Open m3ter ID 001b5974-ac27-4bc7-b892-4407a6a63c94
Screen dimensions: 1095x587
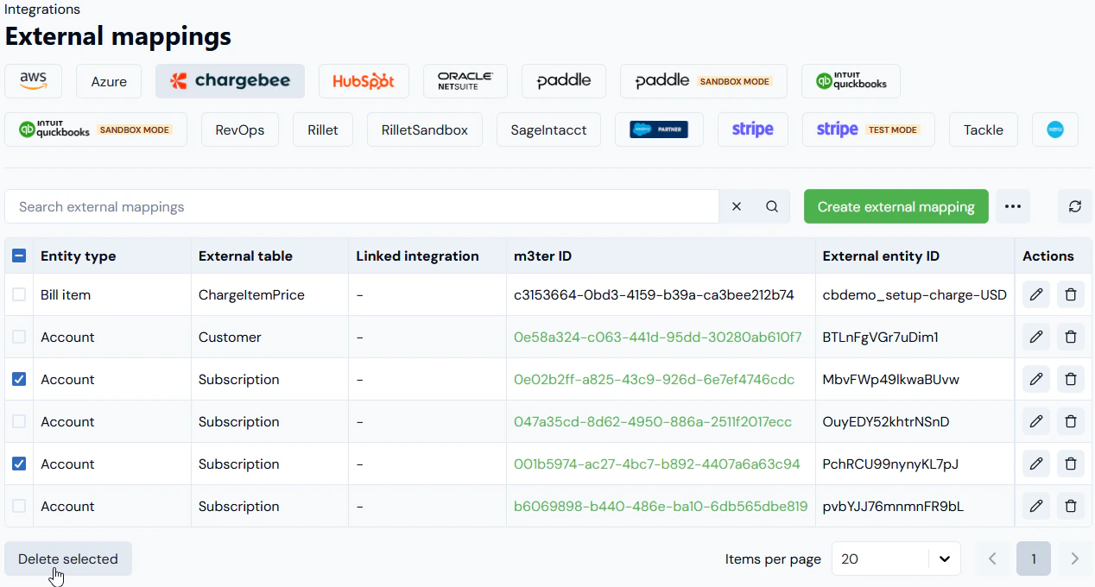pyautogui.click(x=657, y=464)
